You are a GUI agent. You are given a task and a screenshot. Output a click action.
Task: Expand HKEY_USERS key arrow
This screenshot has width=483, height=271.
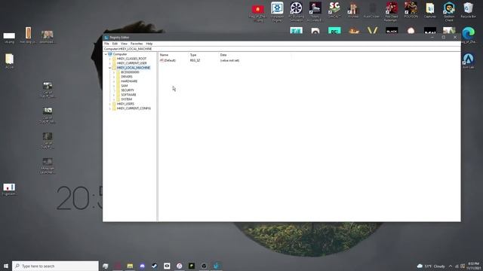tap(110, 104)
